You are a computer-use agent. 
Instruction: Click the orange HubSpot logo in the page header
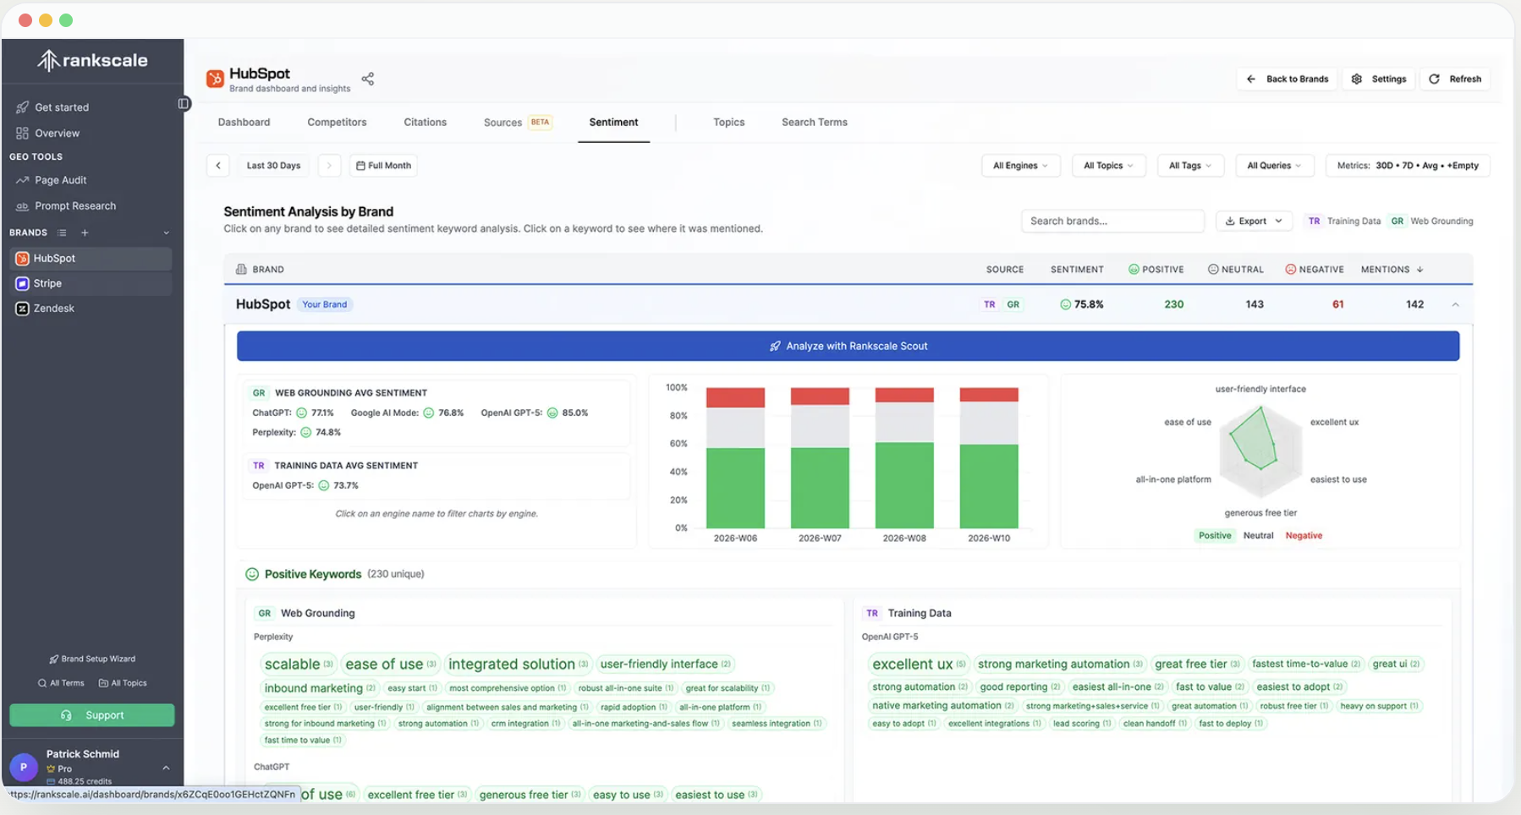click(x=215, y=79)
